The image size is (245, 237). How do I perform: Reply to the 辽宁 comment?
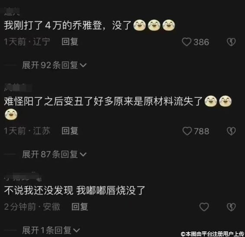coord(70,42)
